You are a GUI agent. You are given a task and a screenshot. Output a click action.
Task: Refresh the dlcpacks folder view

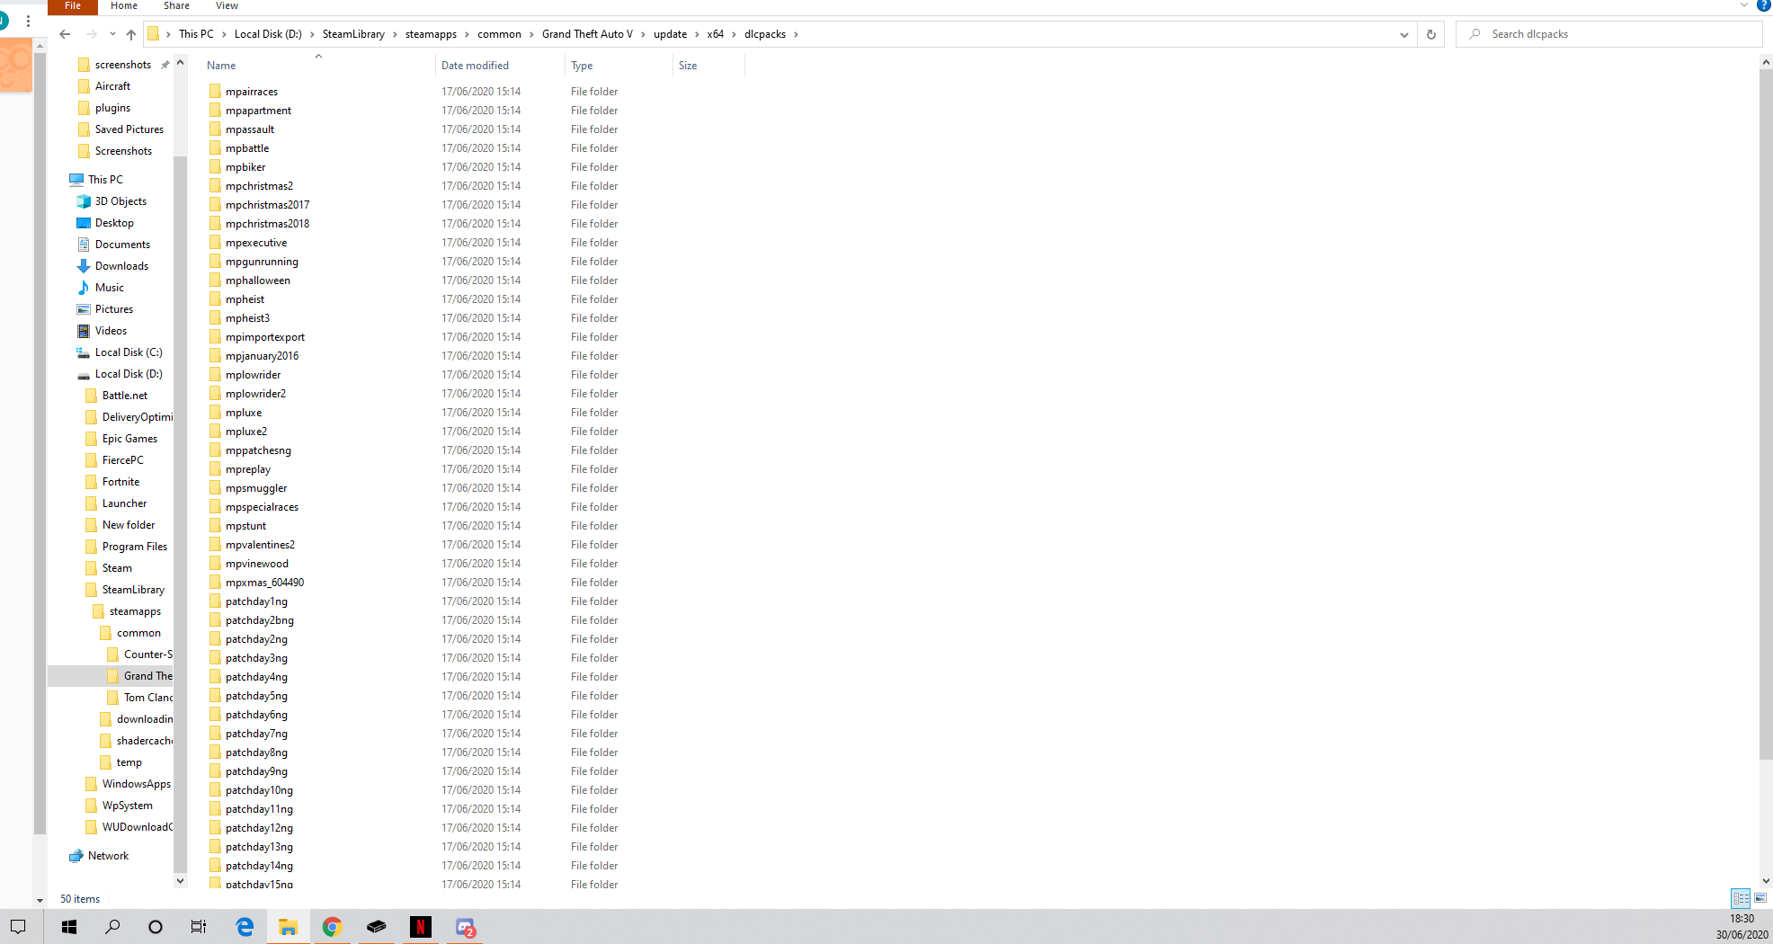(x=1430, y=34)
